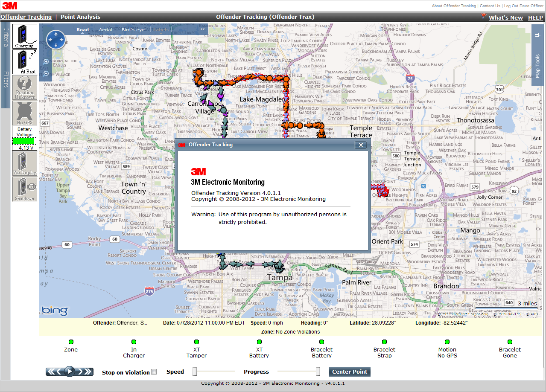Viewport: 546px width, 392px height.
Task: Click the Center Point button
Action: 350,372
